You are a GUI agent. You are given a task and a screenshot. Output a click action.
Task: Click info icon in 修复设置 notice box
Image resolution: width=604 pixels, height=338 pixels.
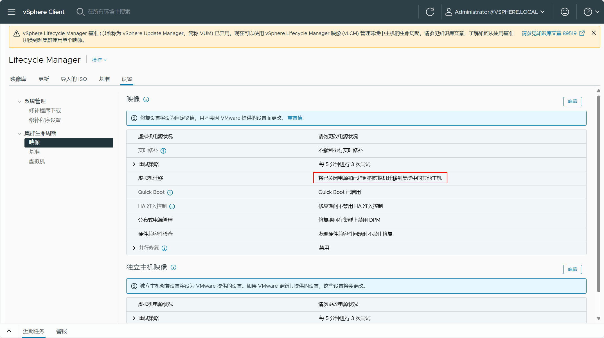pos(134,118)
